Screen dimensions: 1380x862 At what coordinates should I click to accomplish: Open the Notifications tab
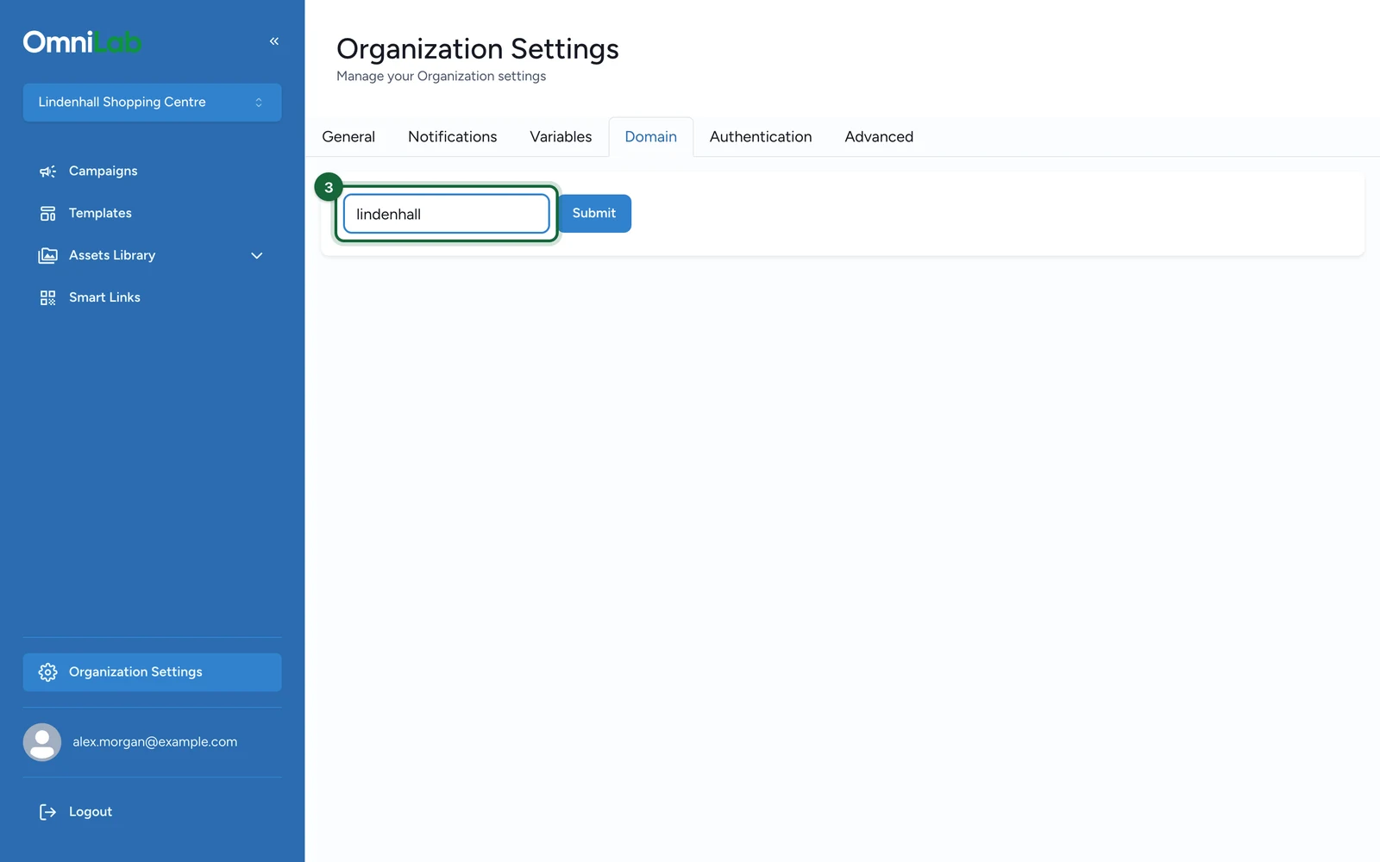(453, 137)
